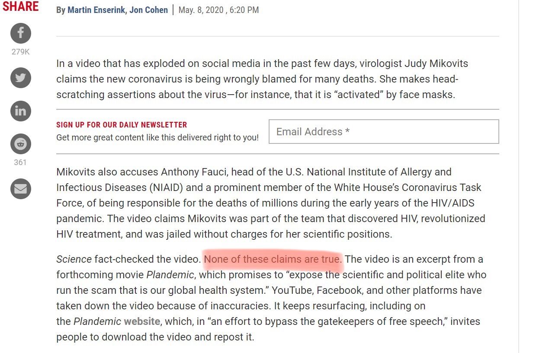Click "Get more great content" newsletter subtext
Image resolution: width=533 pixels, height=353 pixels.
157,138
